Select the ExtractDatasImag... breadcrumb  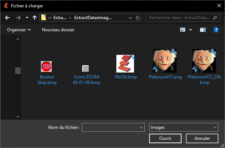pos(93,18)
